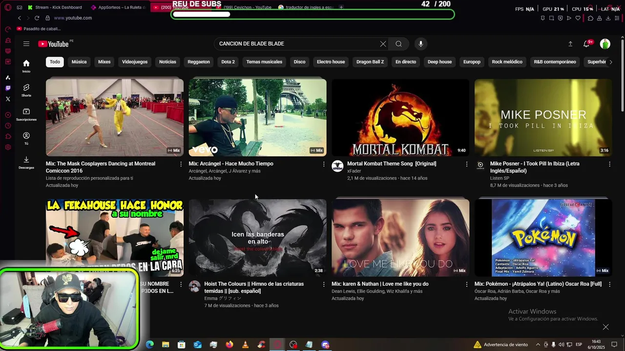
Task: Select the Reggaeton filter chip
Action: 199,62
